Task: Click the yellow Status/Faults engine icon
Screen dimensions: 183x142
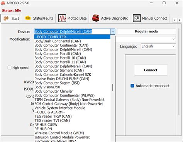Action: click(28, 18)
